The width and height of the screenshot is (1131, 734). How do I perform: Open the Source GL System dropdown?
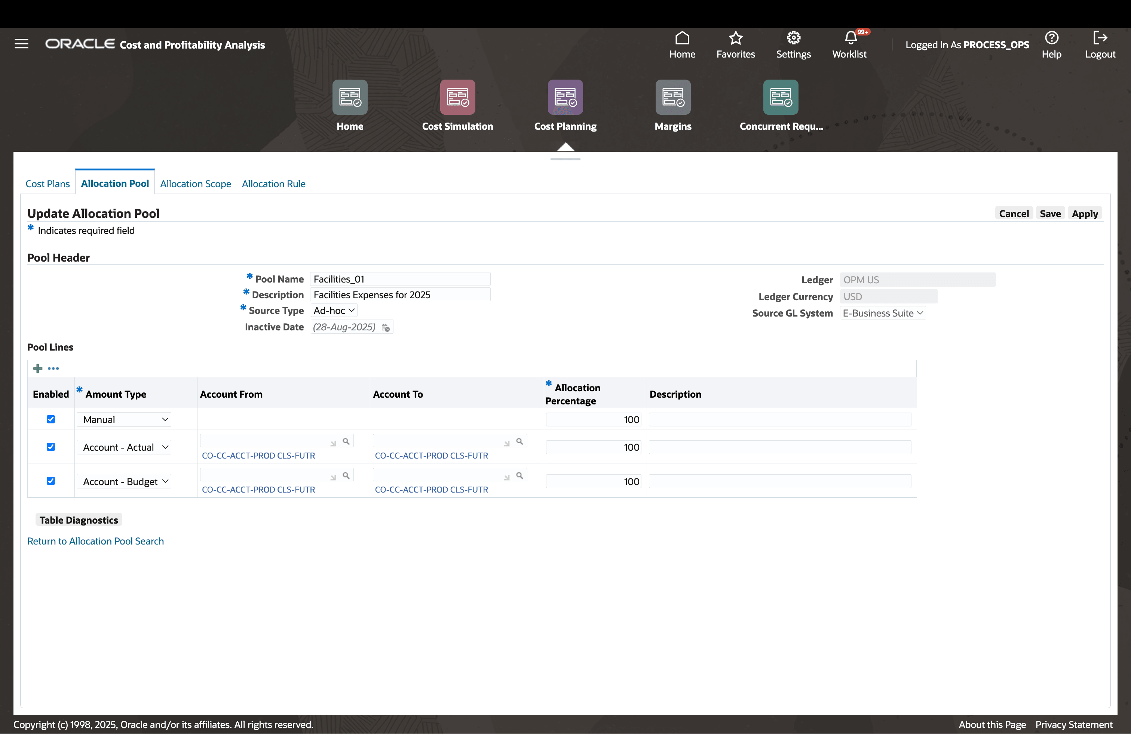(882, 313)
